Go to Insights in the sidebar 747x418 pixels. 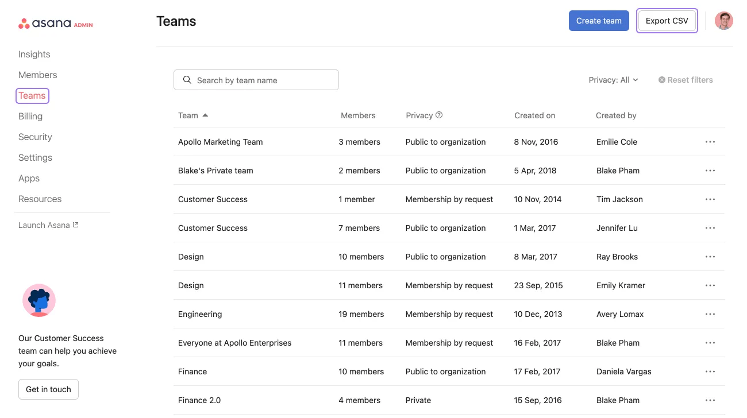click(34, 54)
